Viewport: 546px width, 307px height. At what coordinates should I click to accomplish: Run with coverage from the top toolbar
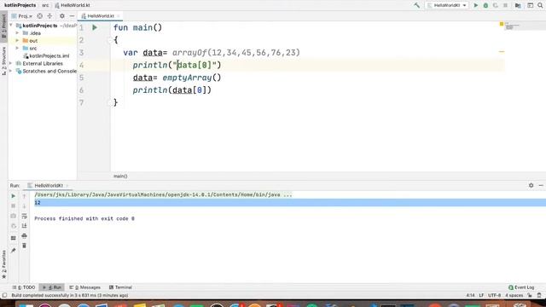tap(495, 5)
